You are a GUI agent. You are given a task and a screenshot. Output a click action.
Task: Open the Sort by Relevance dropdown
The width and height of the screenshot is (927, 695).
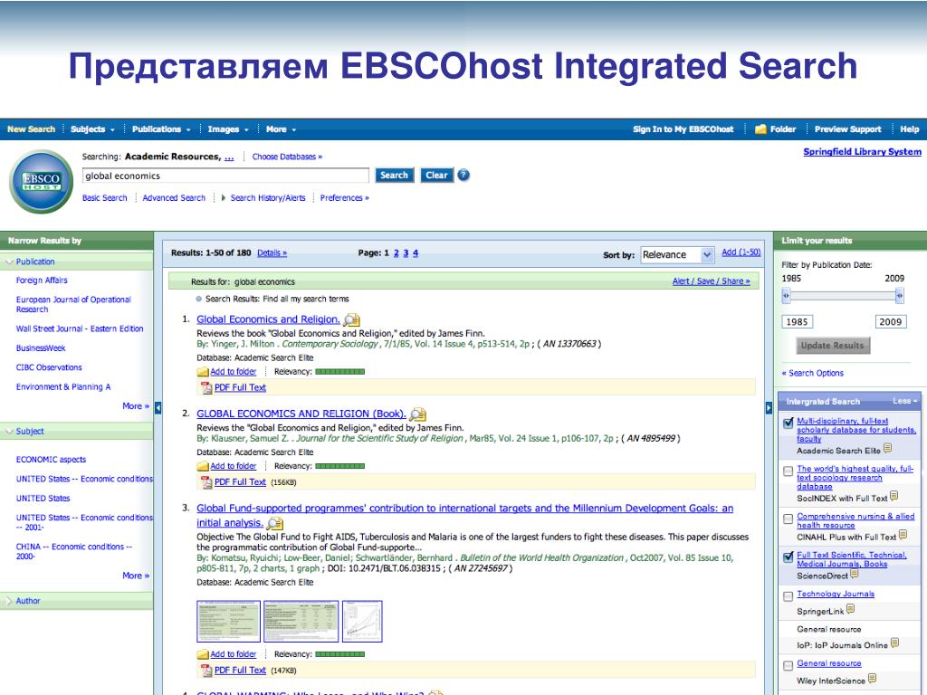point(677,254)
